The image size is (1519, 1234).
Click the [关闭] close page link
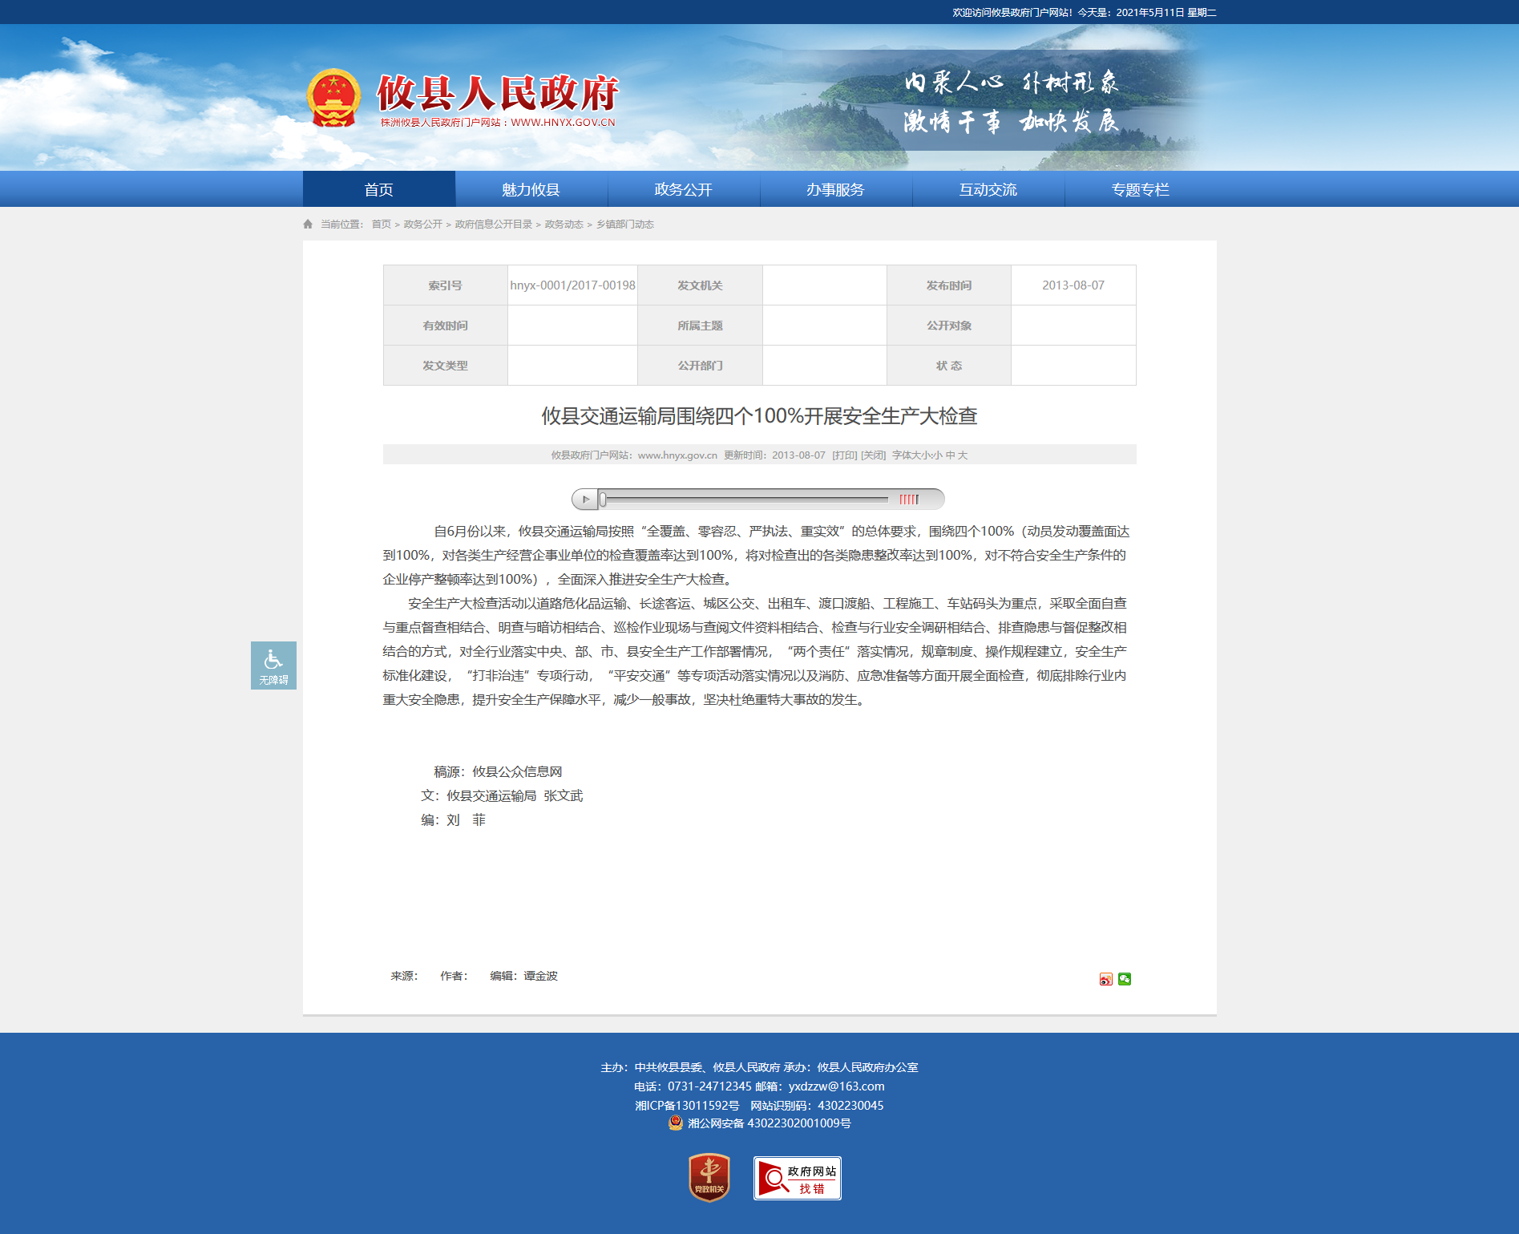click(x=873, y=455)
